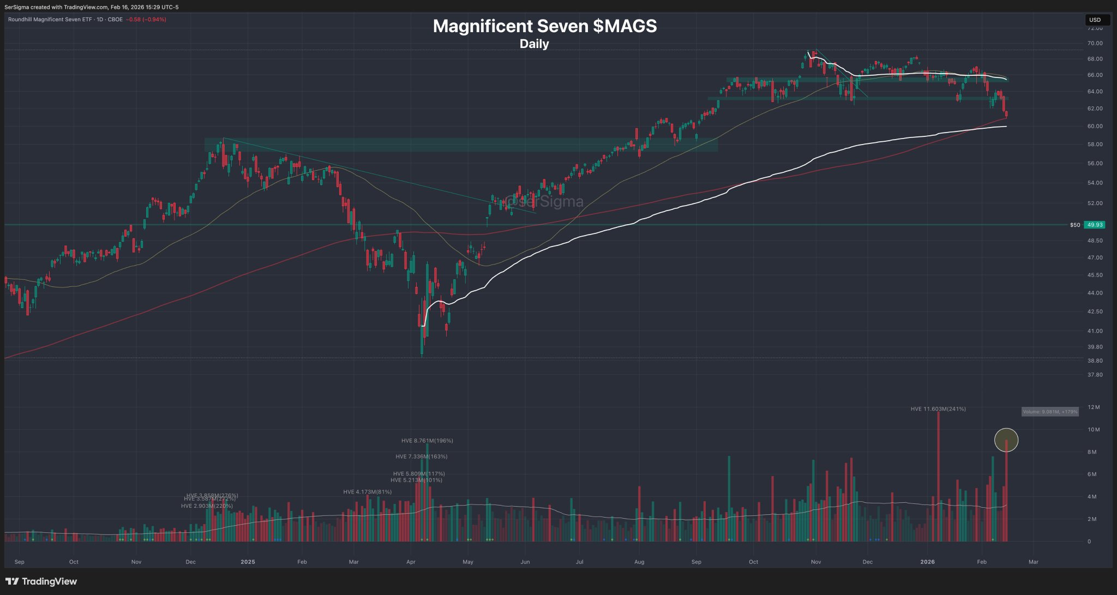Click the @SerSigma watermark on chart

click(x=544, y=202)
